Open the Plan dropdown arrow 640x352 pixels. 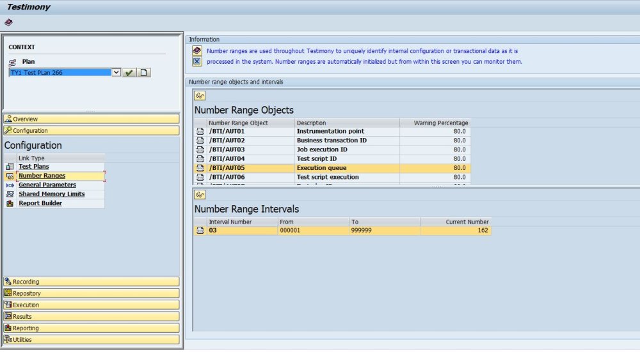[x=116, y=73]
